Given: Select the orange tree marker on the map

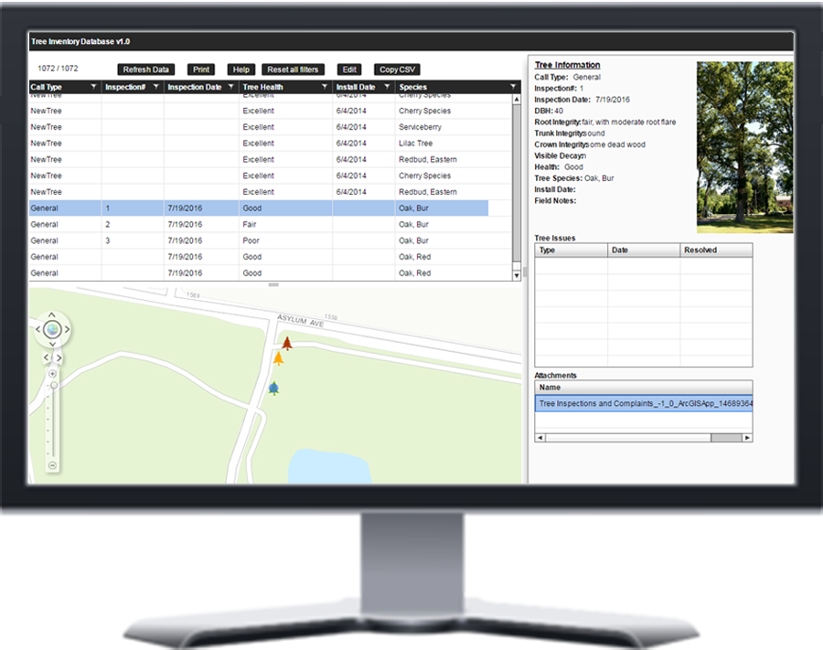Looking at the screenshot, I should [278, 358].
